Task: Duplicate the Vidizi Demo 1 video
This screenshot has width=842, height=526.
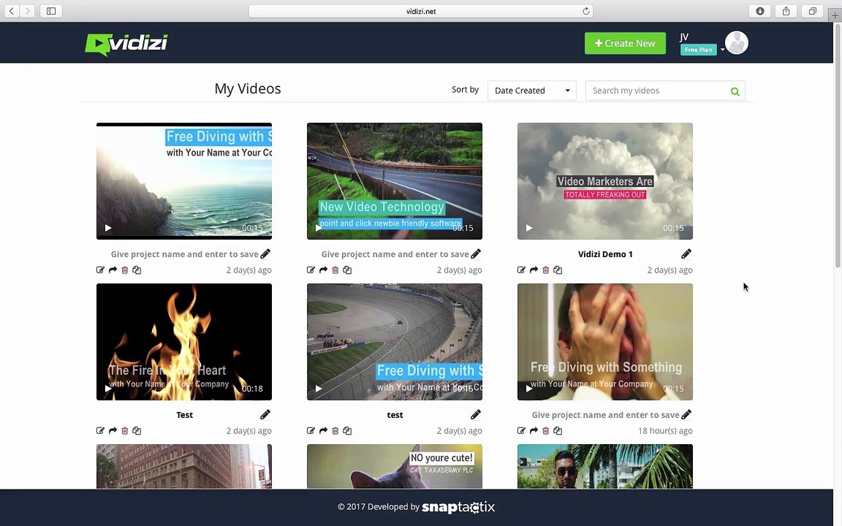Action: (x=558, y=270)
